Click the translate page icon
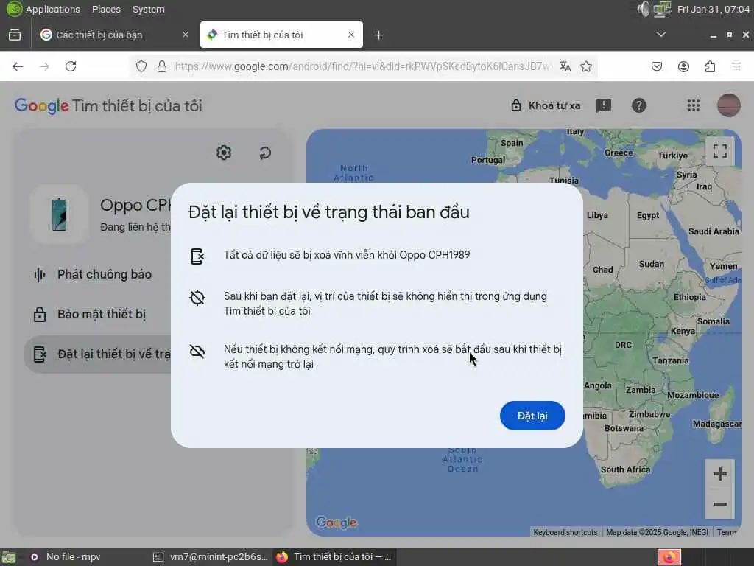 tap(565, 66)
